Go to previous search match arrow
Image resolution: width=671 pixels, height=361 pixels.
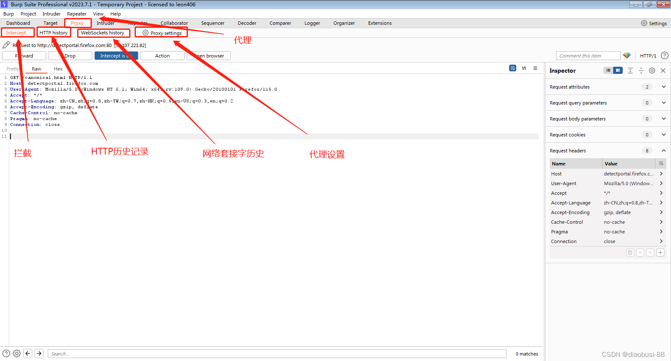[x=28, y=353]
